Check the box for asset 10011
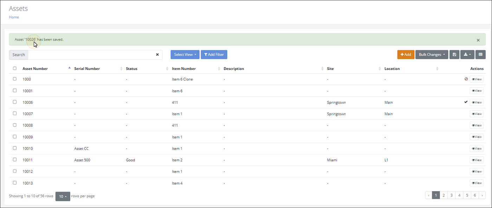The height and width of the screenshot is (208, 492). pos(15,160)
